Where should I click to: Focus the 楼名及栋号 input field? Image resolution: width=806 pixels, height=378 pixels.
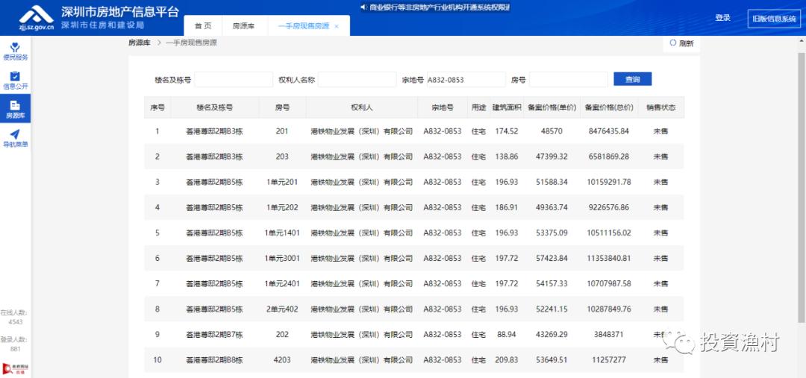[x=234, y=80]
